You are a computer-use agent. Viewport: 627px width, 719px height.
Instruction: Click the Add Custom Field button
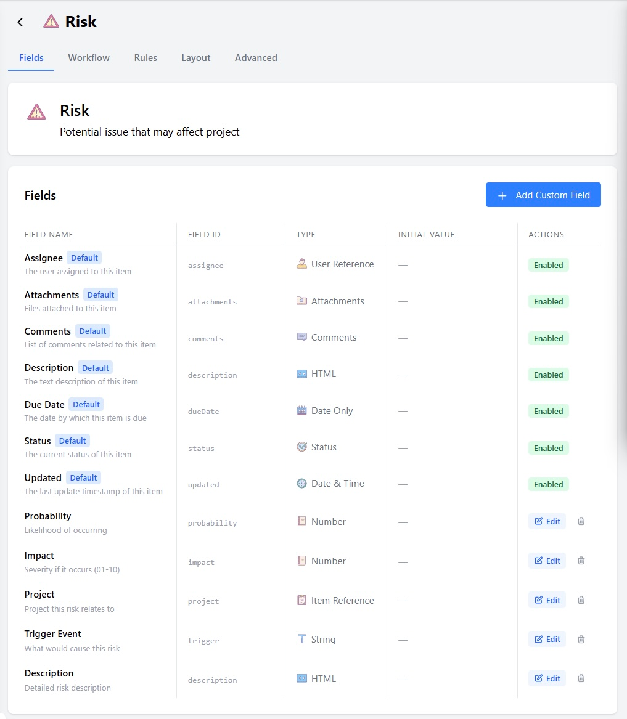click(543, 195)
